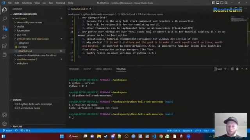Expand the welephant folder
Screen dimensions: 250x140
[x=22, y=63]
